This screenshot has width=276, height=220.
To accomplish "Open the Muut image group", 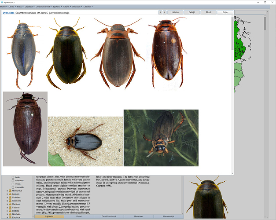I will (x=208, y=12).
